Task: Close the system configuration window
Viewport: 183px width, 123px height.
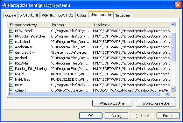Action: (178, 5)
